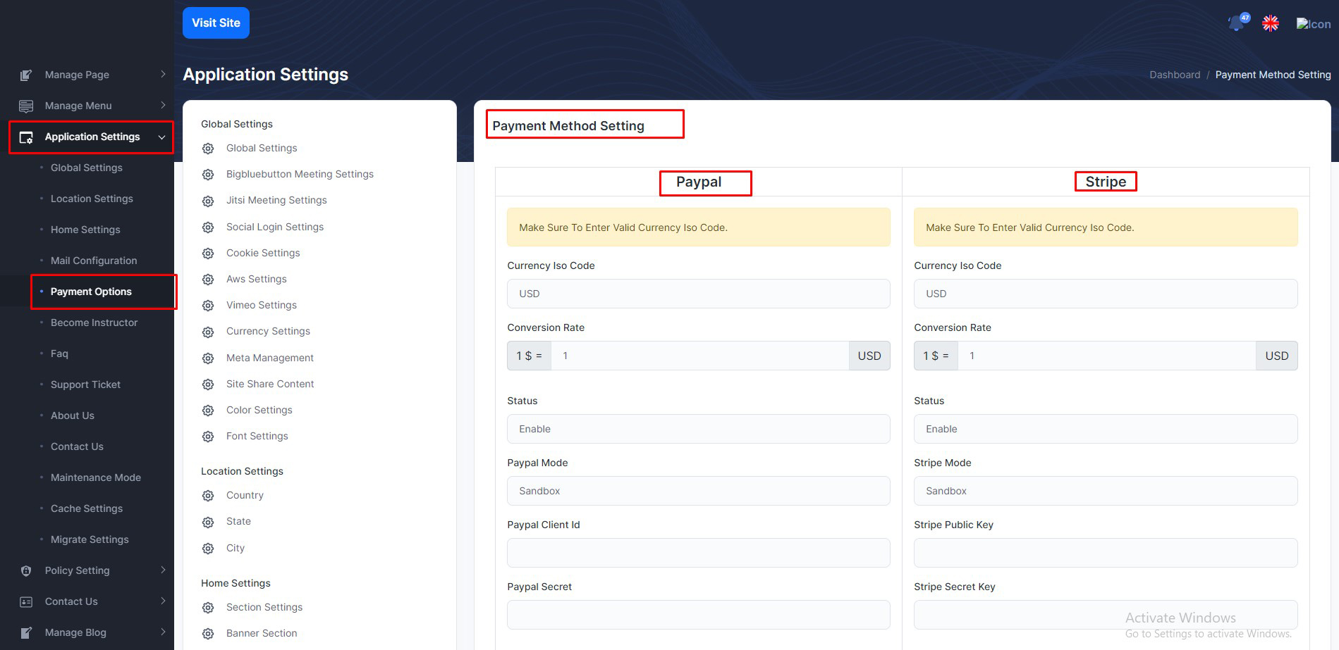
Task: Click gear icon next to Color Settings
Action: 208,411
